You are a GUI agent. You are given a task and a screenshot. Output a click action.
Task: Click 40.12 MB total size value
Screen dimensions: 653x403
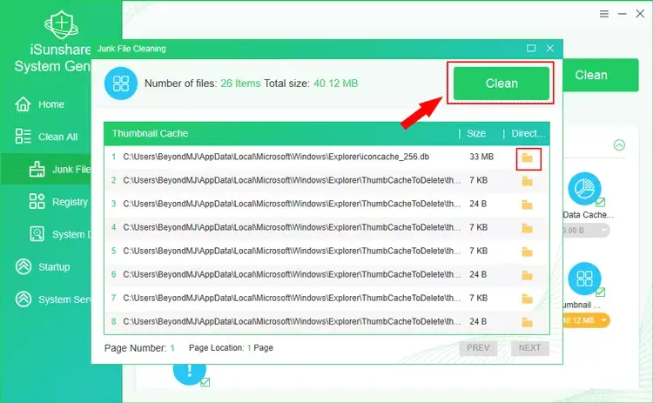pos(336,84)
